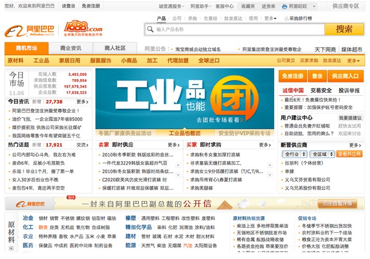Click the 搜索 search button
Screen dimensions: 370x259
pyautogui.click(x=344, y=29)
